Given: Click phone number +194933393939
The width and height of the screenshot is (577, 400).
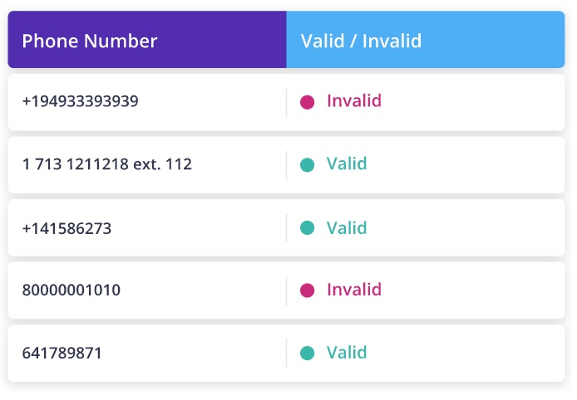Looking at the screenshot, I should [81, 101].
